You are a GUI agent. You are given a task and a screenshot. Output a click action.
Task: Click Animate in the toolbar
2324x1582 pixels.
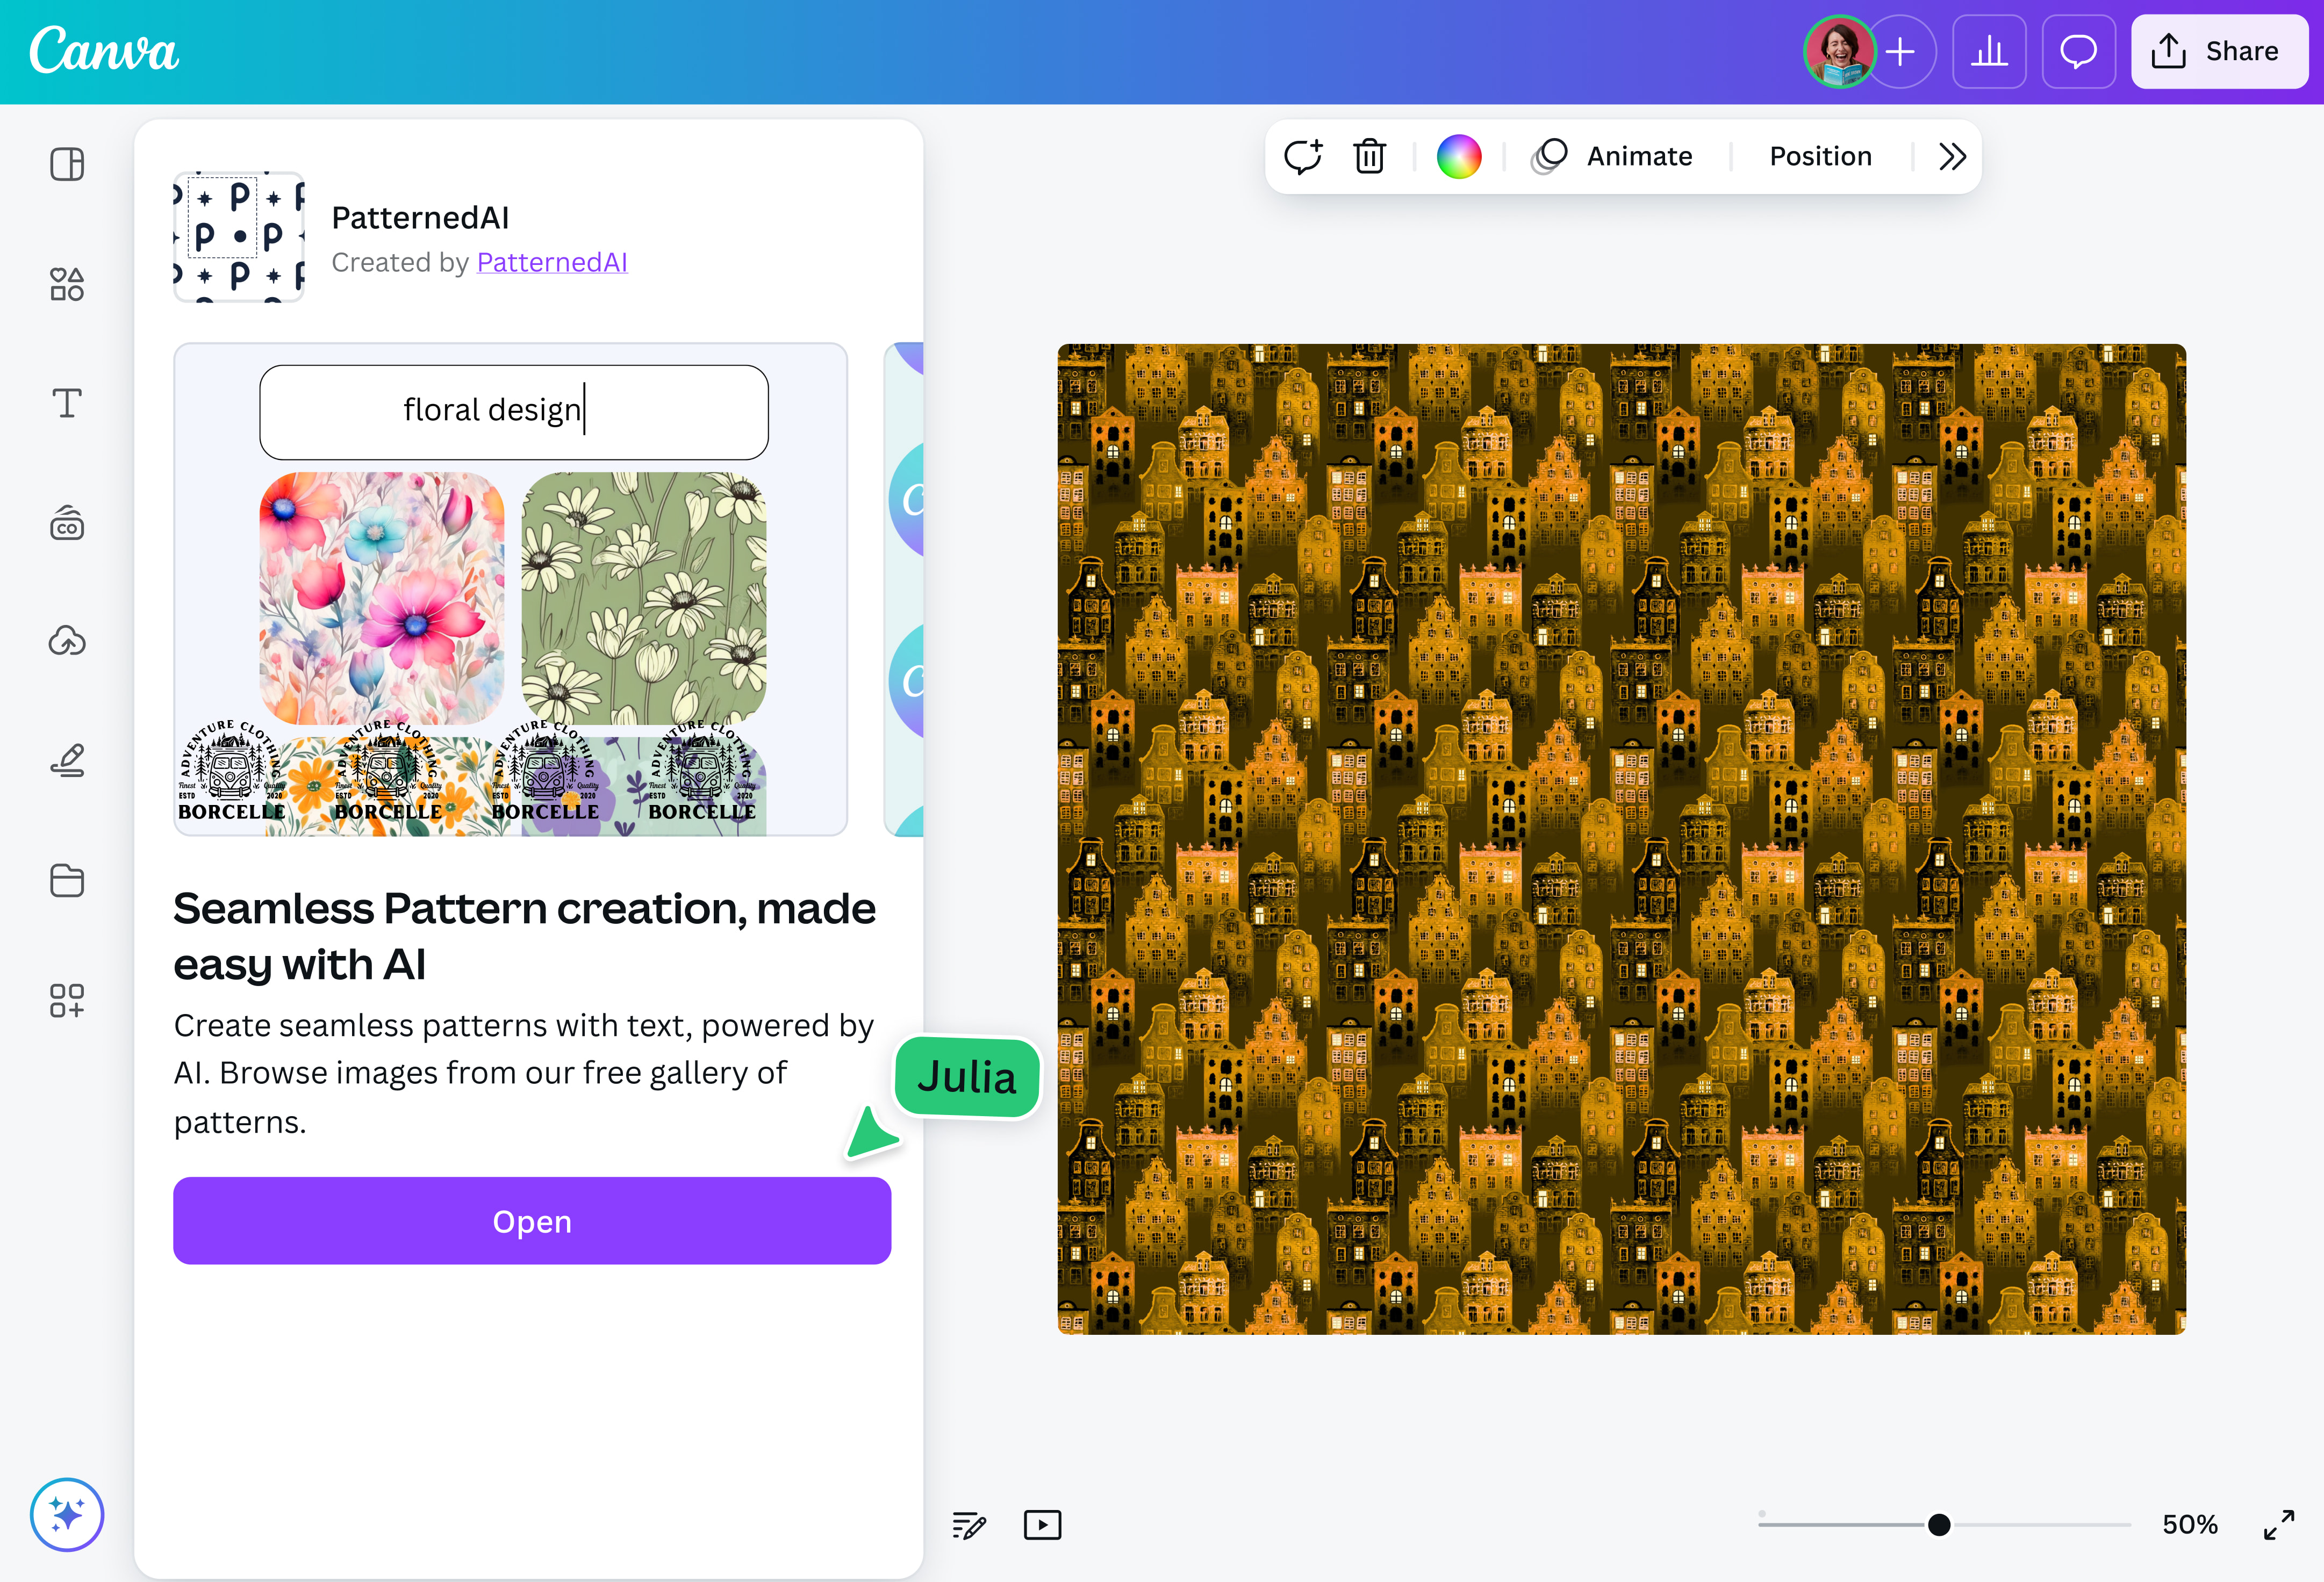(1638, 156)
